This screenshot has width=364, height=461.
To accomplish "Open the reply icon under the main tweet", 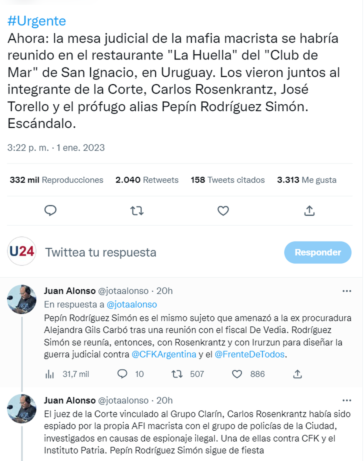I will tap(51, 210).
